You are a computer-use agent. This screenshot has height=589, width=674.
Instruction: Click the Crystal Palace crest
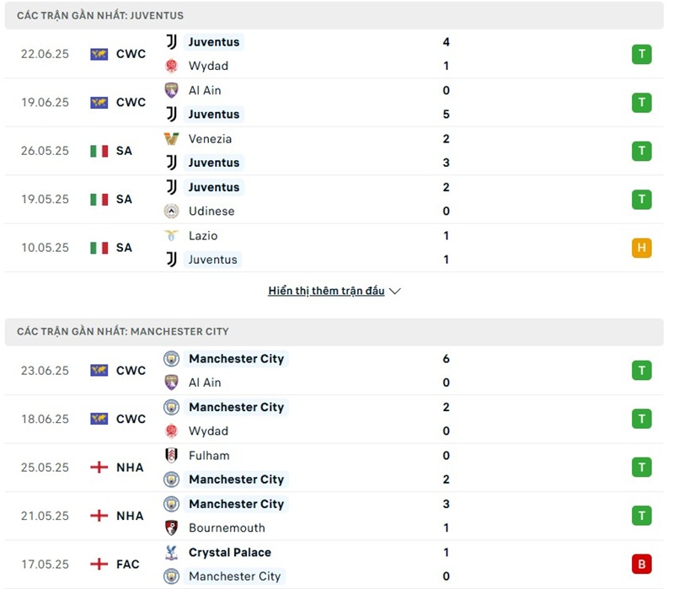click(171, 553)
